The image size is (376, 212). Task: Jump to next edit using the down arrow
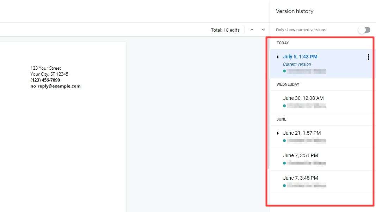pos(263,30)
